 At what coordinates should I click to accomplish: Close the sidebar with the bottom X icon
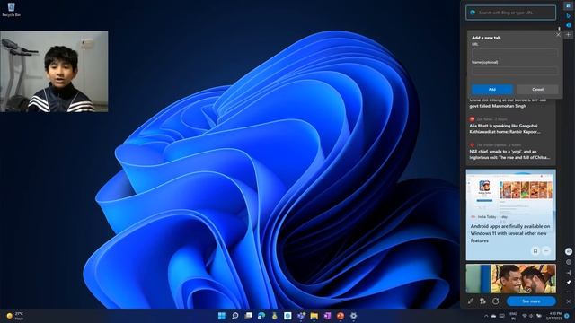pyautogui.click(x=569, y=301)
